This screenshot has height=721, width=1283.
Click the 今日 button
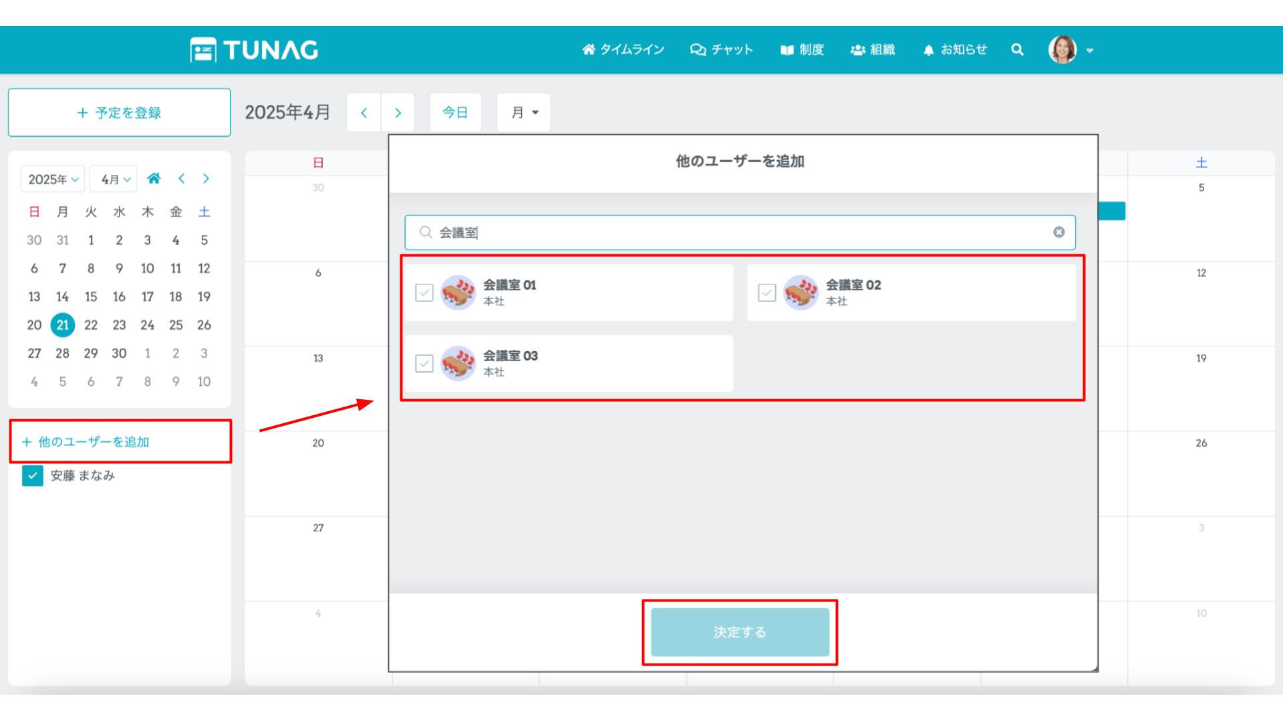[x=455, y=113]
